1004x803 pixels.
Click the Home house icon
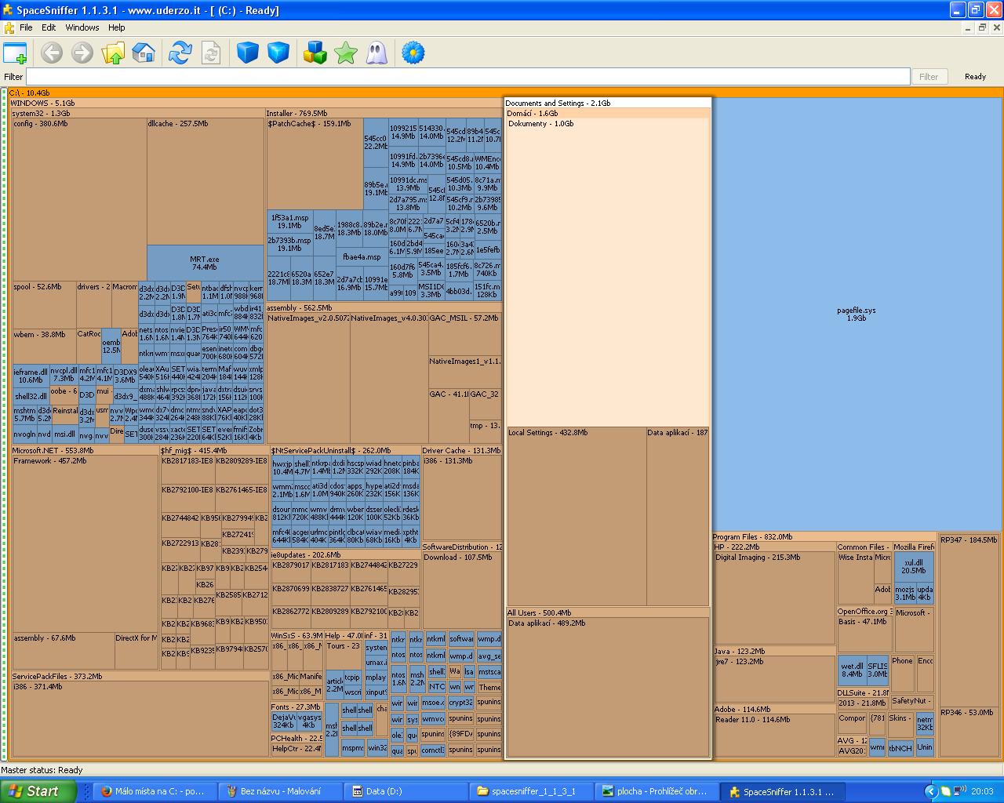144,53
